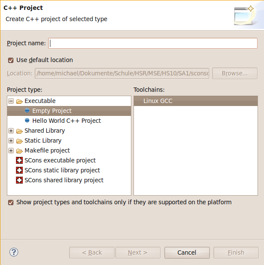Go to the Next wizard page
The height and width of the screenshot is (265, 264).
(x=138, y=253)
